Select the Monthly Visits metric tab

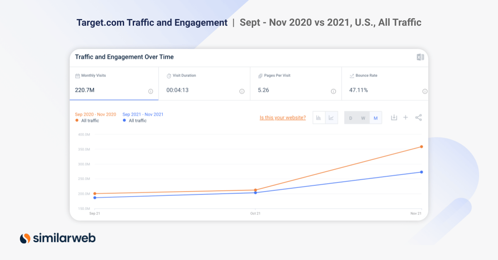114,84
